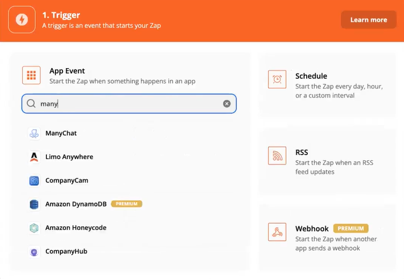The height and width of the screenshot is (279, 404).
Task: Clear the search field with the X
Action: click(x=227, y=104)
